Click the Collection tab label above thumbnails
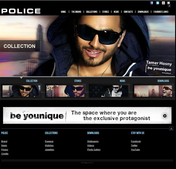 pos(32,81)
